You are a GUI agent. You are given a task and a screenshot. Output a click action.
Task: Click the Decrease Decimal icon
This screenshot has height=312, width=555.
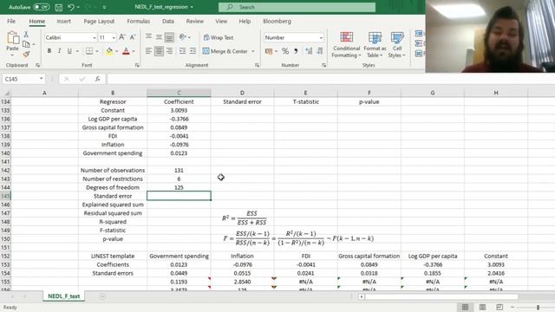[x=320, y=52]
